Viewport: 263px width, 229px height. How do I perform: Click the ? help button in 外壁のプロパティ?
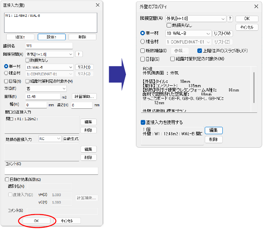tap(230, 18)
